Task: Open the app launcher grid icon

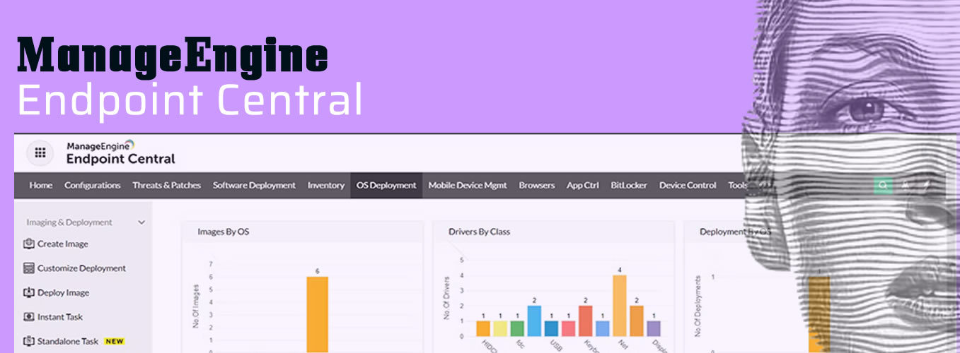Action: point(40,152)
